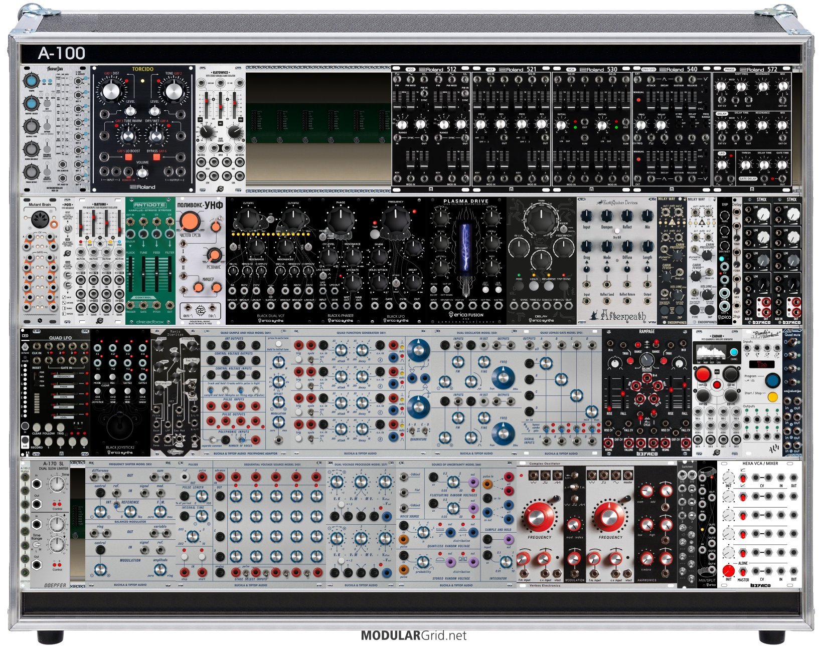828x646 pixels.
Task: Click the Black Joystick2 joystick
Action: tap(120, 426)
